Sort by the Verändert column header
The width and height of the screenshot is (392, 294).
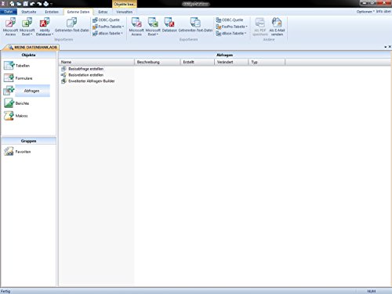click(231, 62)
